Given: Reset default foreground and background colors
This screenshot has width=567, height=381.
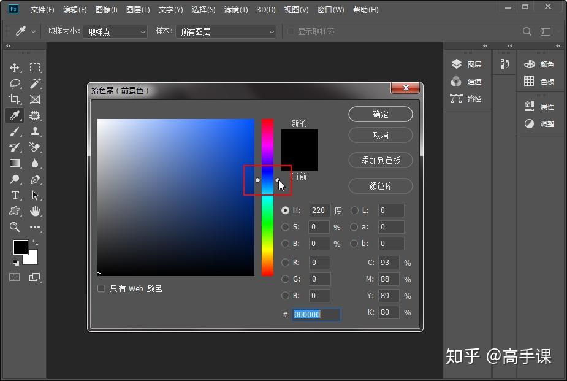Looking at the screenshot, I should (15, 262).
